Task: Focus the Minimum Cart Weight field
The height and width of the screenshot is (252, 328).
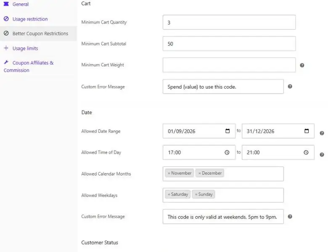Action: point(229,65)
